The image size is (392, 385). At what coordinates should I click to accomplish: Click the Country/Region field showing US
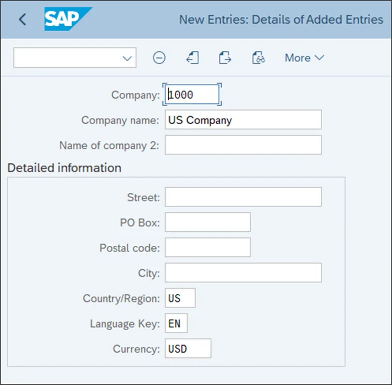point(180,298)
